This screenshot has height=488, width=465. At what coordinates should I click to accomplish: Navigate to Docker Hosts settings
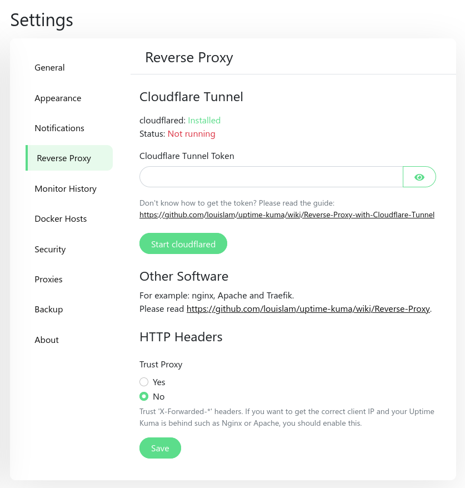61,219
